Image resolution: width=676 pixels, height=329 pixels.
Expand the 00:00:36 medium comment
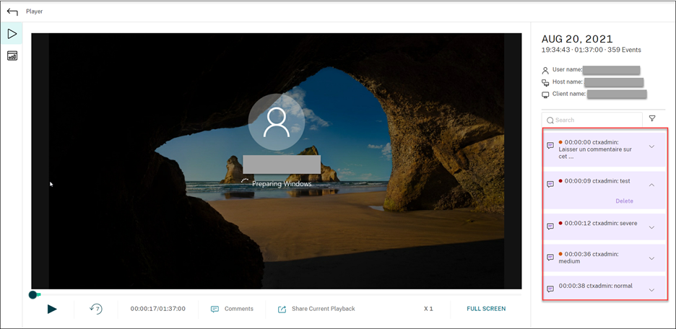click(x=651, y=258)
